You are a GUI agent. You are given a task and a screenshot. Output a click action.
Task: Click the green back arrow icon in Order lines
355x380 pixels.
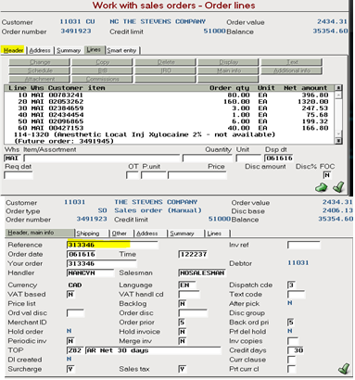[x=321, y=187]
